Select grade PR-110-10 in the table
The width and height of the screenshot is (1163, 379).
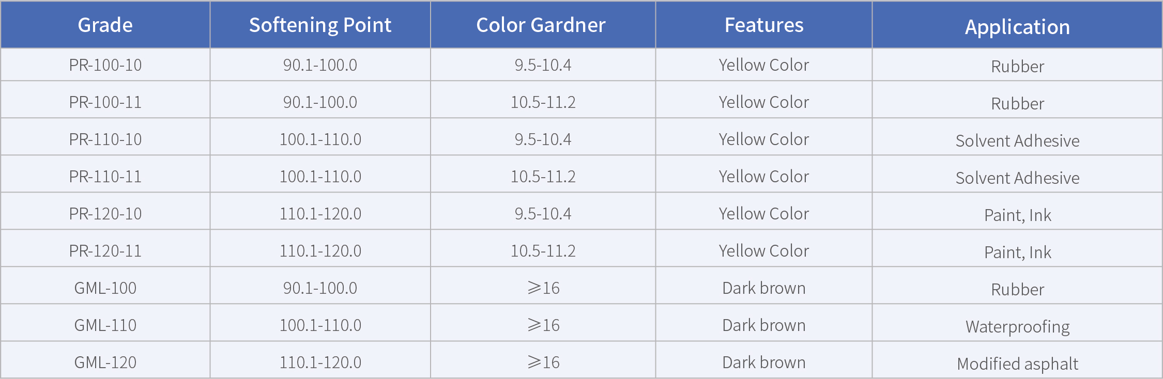105,139
